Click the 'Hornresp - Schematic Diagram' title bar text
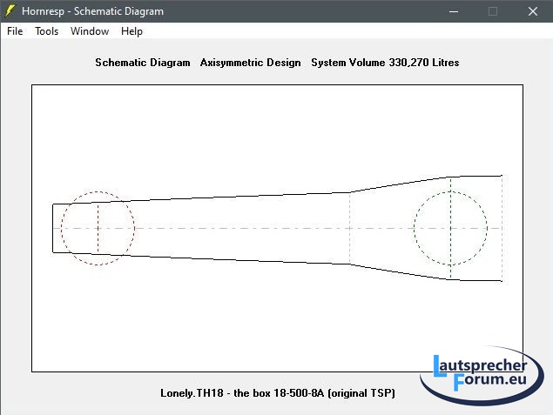553x415 pixels. click(92, 11)
